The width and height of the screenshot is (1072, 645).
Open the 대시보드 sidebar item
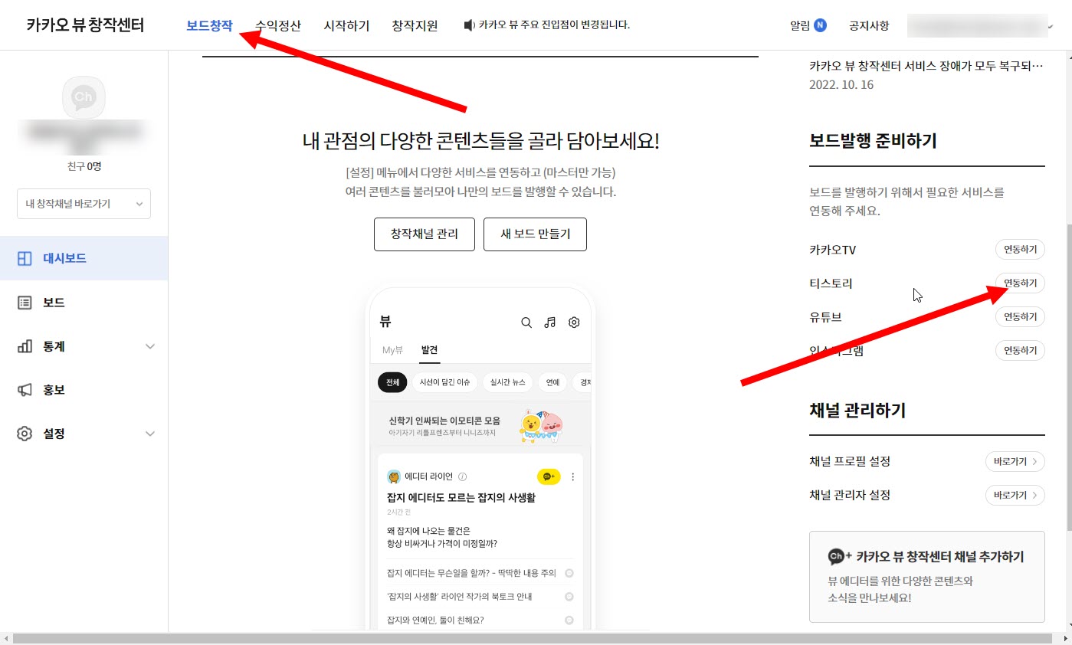click(84, 258)
